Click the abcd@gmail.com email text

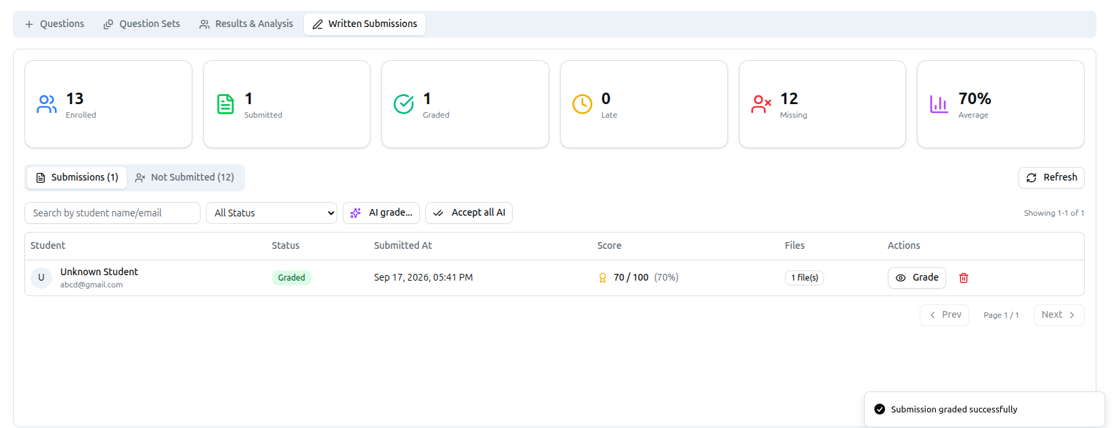(x=91, y=285)
